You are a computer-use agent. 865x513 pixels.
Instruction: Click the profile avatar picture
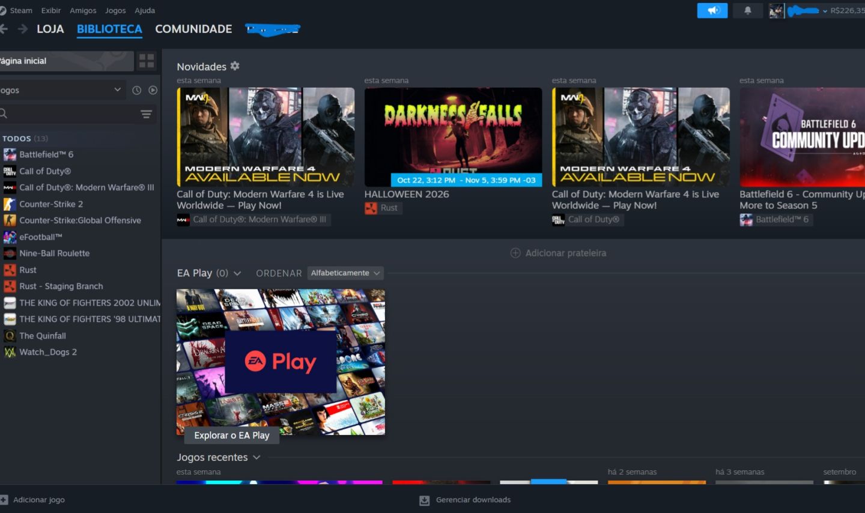[776, 11]
